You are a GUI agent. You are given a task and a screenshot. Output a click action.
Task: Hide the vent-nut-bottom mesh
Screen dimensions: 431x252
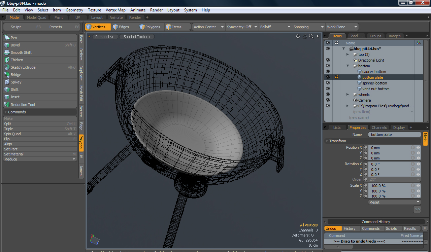pos(328,89)
